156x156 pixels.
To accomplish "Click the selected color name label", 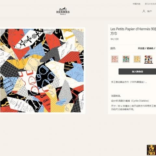I will click(147, 48).
